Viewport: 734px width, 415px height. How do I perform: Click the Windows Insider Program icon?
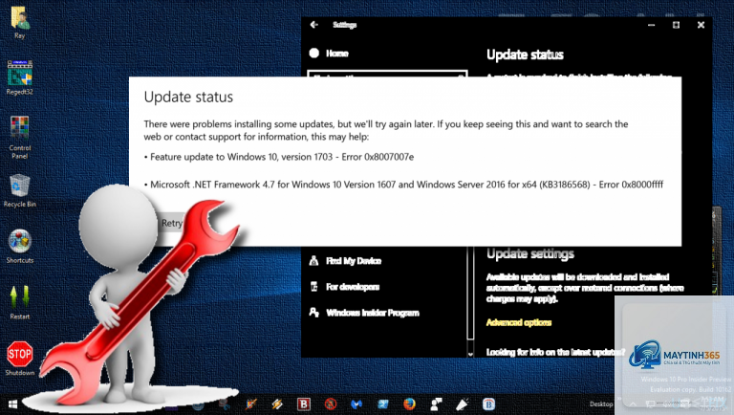point(314,313)
